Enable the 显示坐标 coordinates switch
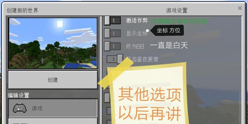Image resolution: width=248 pixels, height=124 pixels. [x=112, y=33]
